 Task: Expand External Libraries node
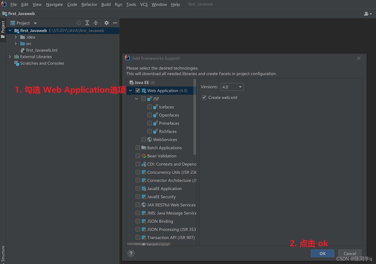[x=10, y=57]
